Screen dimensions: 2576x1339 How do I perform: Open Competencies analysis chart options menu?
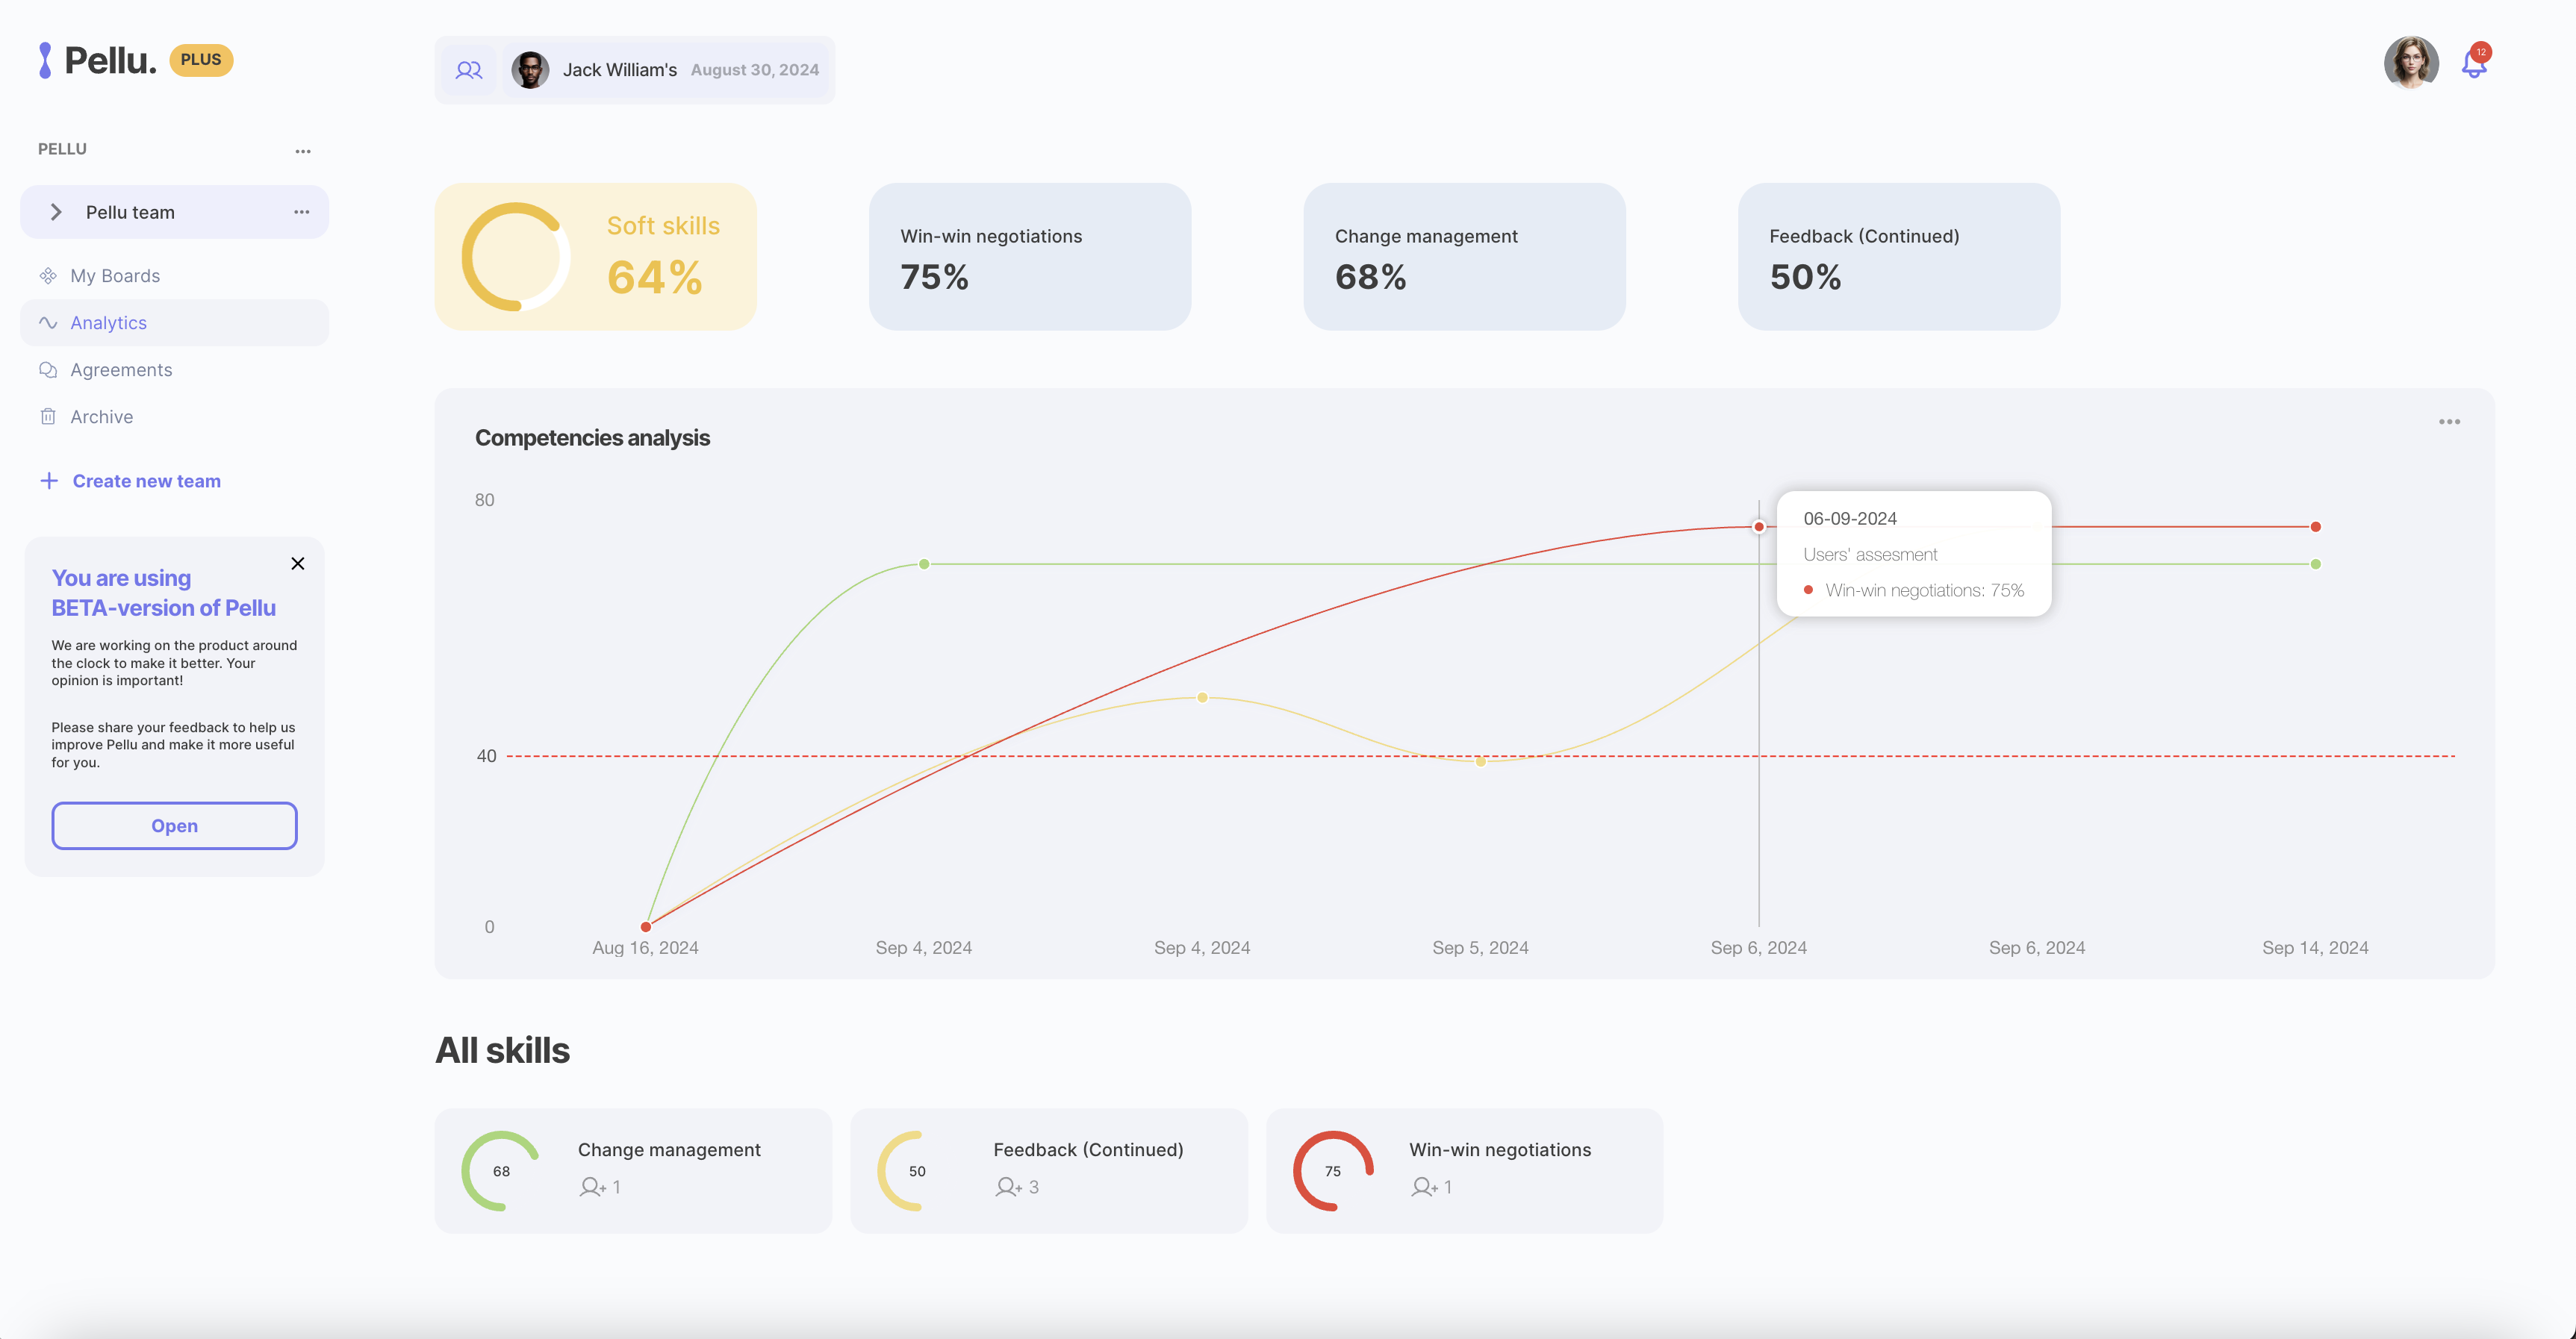coord(2449,422)
